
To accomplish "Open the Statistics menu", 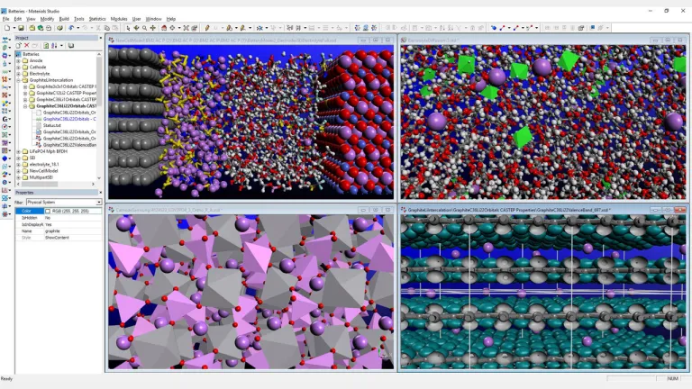I will [97, 18].
